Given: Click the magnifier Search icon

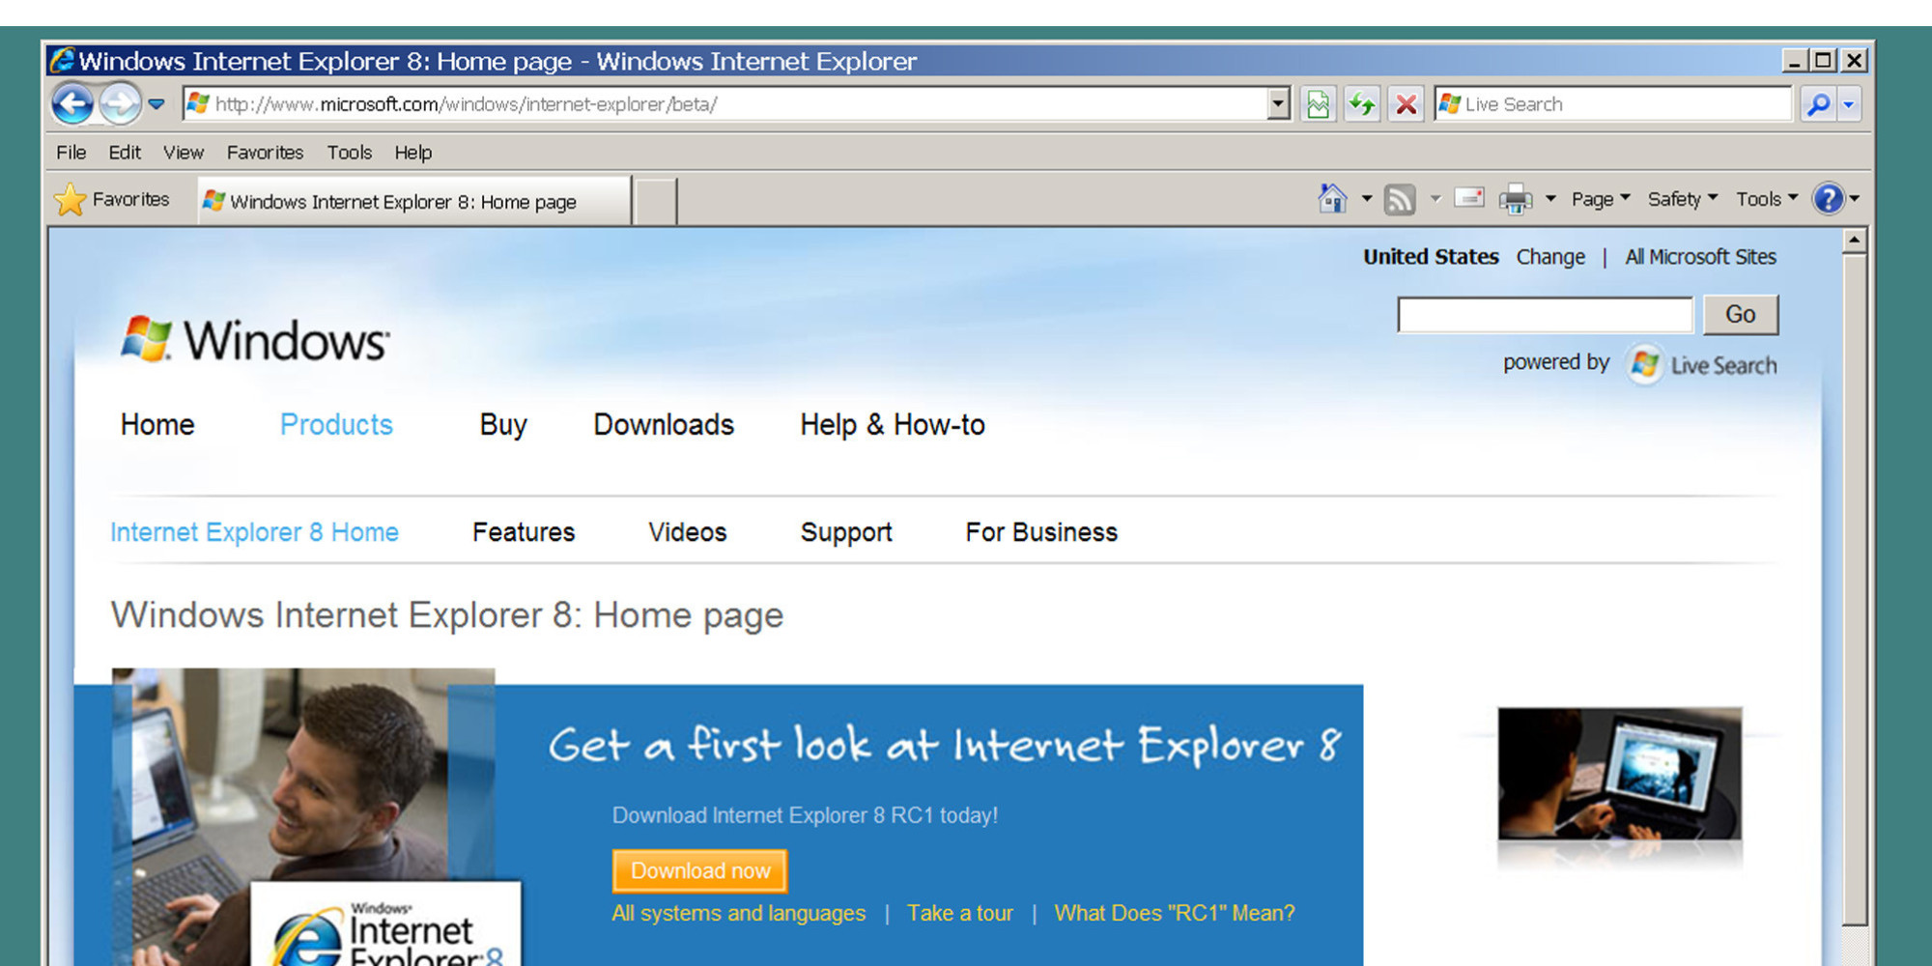Looking at the screenshot, I should 1817,103.
